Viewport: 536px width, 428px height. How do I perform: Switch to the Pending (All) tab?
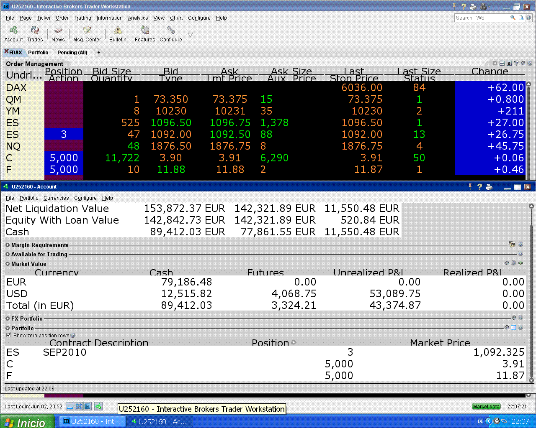pos(72,53)
